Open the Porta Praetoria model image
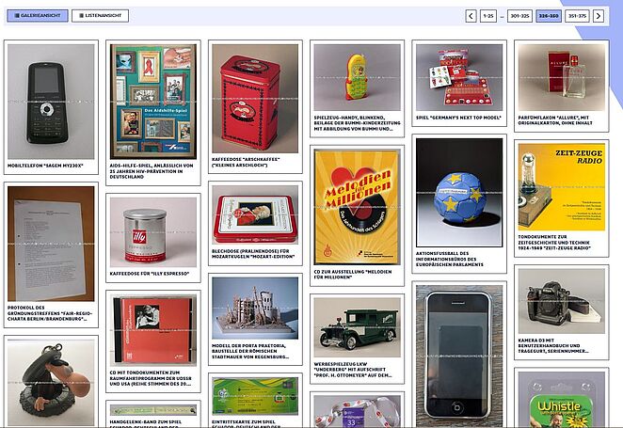Screen dimensions: 623x428 coord(255,309)
